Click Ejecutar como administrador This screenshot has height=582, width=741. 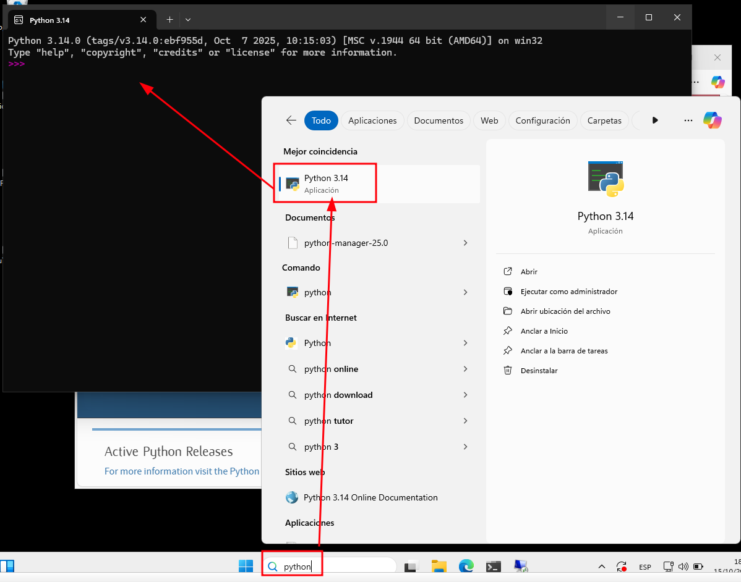568,292
